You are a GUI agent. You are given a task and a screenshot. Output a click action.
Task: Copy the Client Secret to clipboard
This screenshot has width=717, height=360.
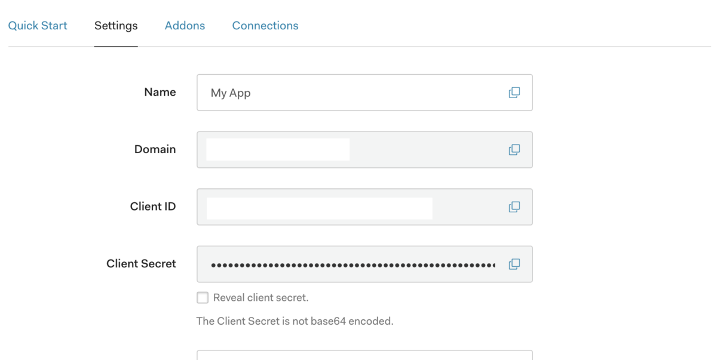coord(514,264)
